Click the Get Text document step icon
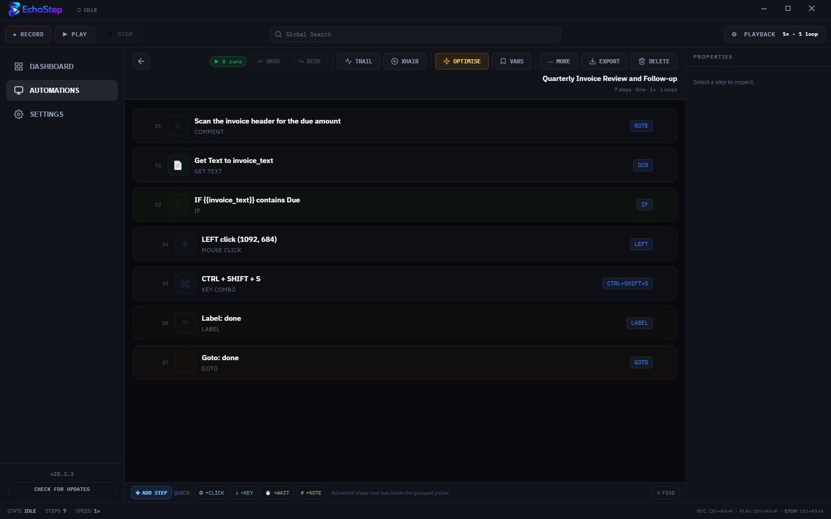 click(178, 165)
